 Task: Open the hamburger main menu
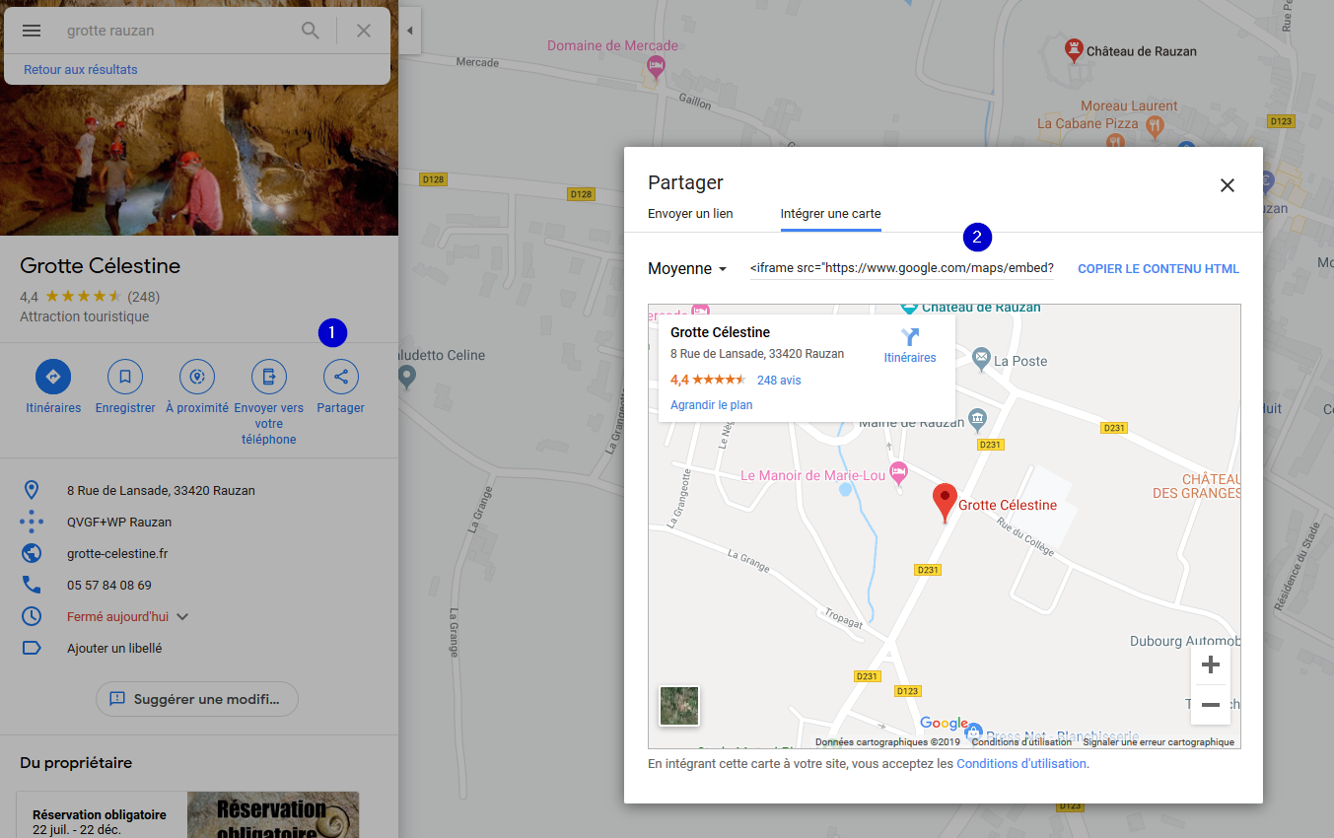pos(32,31)
